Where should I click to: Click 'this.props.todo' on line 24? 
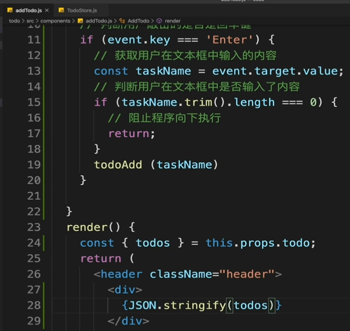click(258, 243)
